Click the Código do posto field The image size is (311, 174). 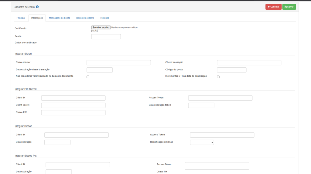point(231,70)
